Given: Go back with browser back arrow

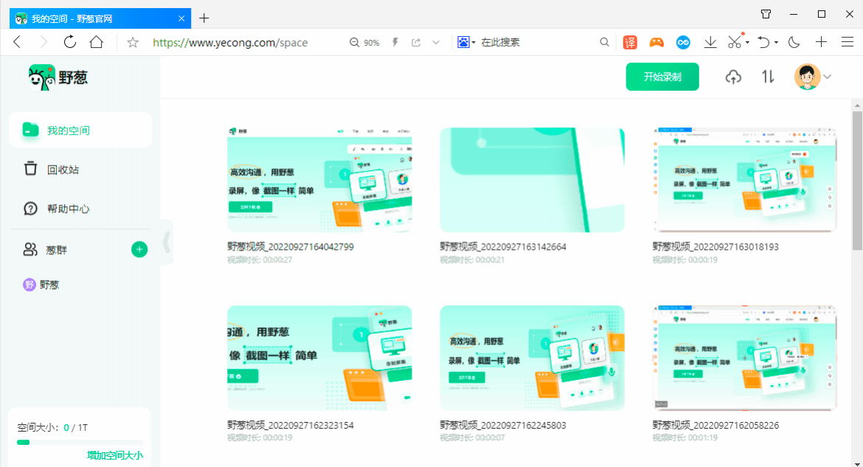Looking at the screenshot, I should click(17, 42).
